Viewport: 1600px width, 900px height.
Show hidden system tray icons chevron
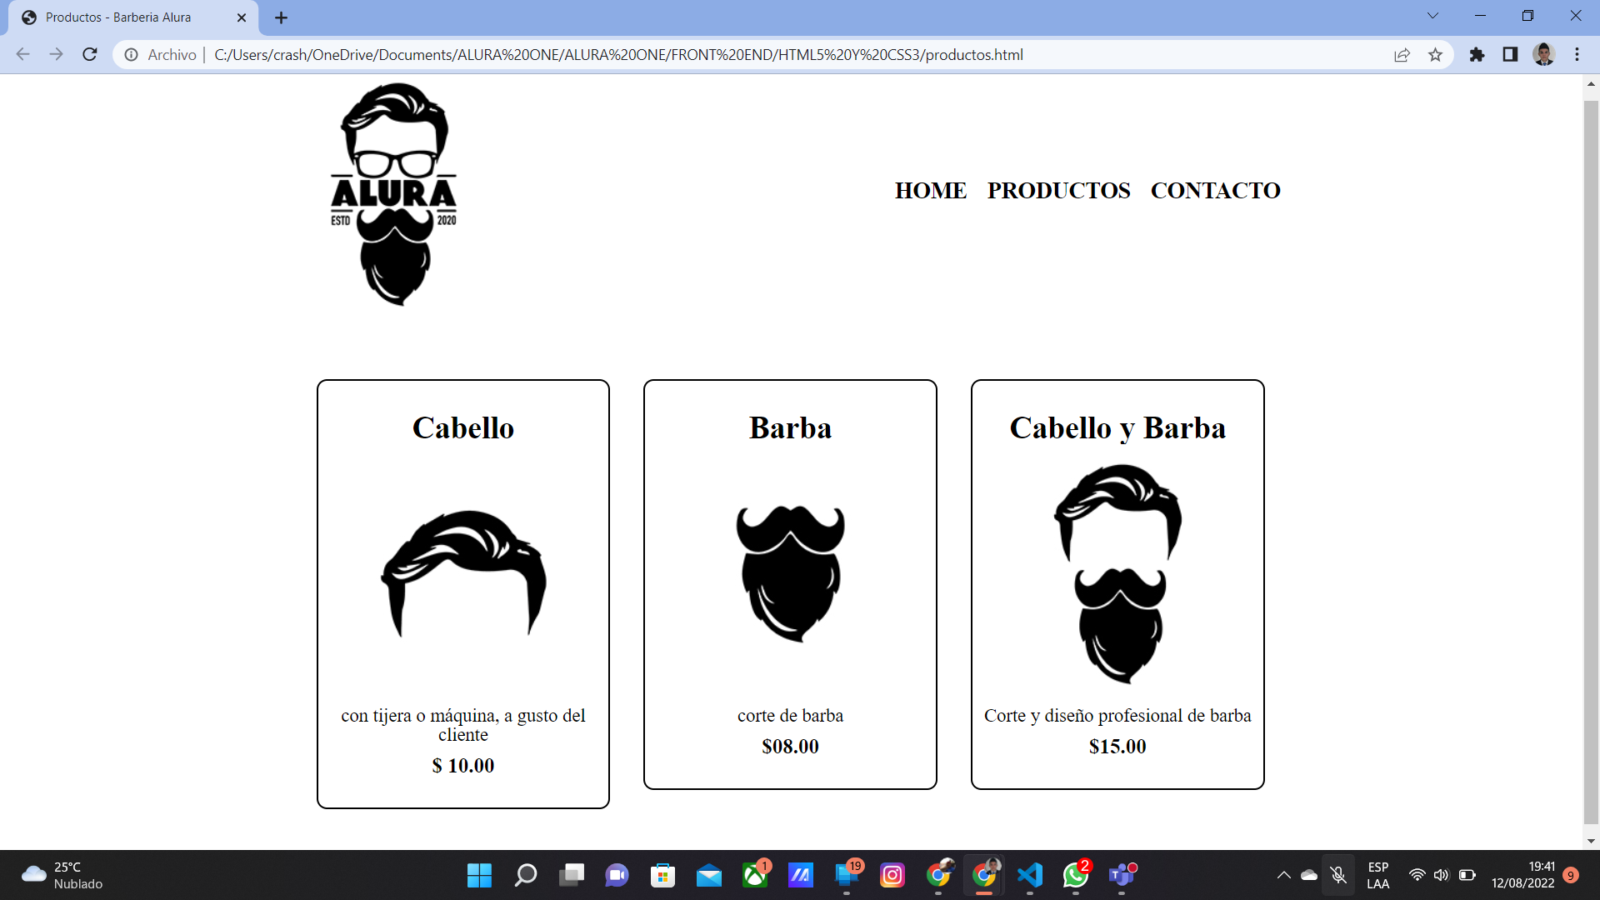click(x=1283, y=875)
